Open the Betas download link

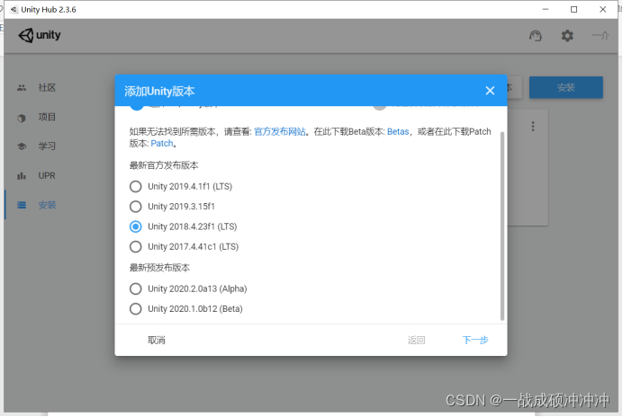[x=398, y=132]
